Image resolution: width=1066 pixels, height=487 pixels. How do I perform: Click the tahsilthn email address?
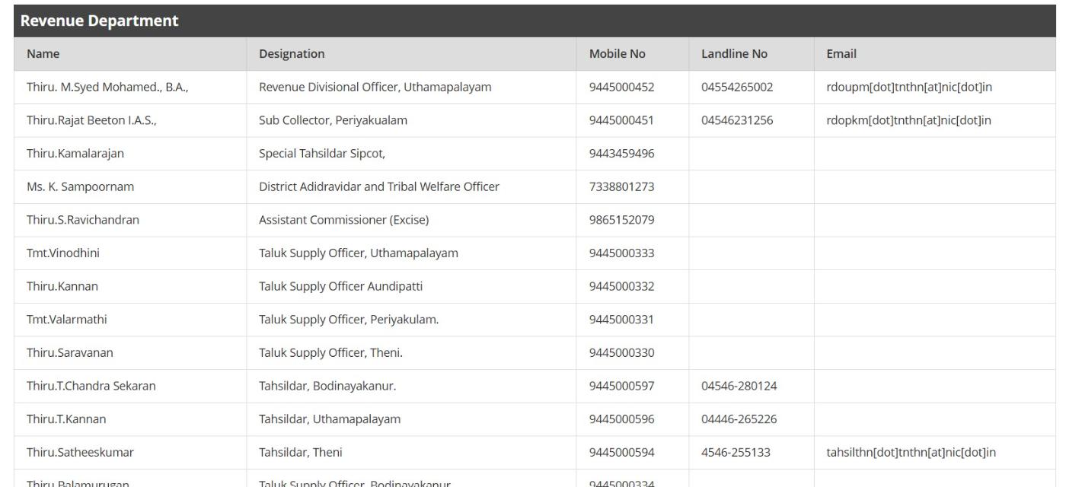point(911,453)
